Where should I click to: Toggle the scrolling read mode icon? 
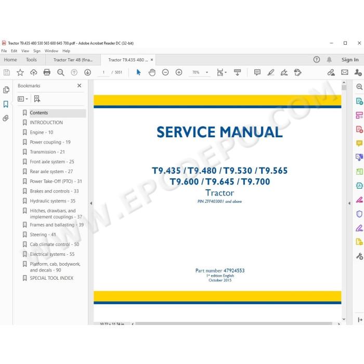(x=237, y=72)
